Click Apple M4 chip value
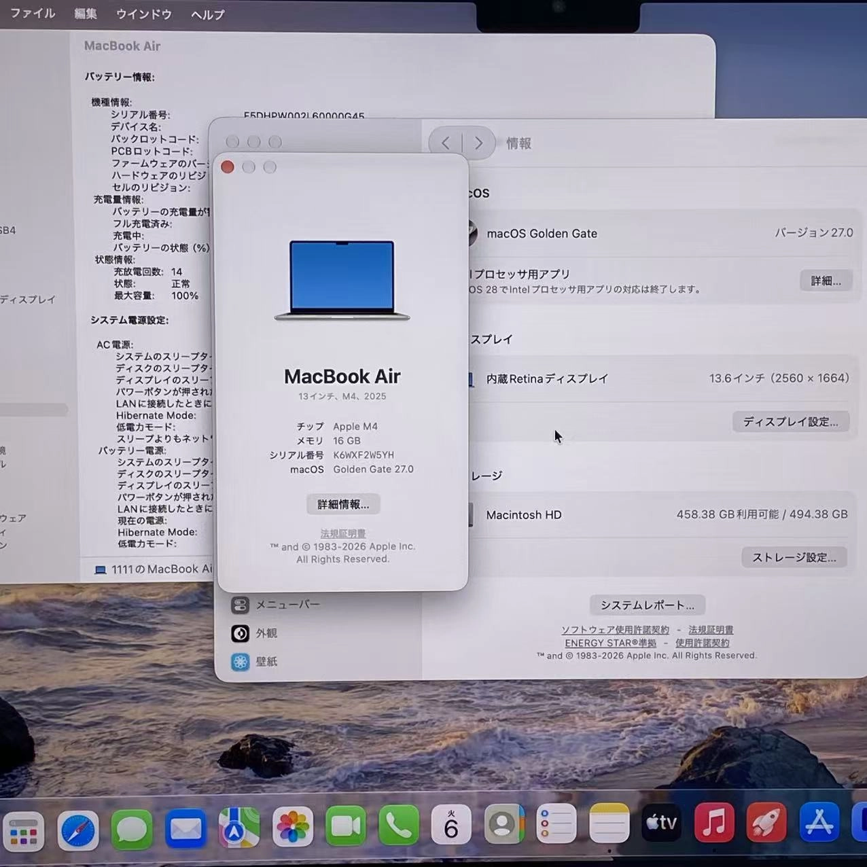 [x=355, y=427]
